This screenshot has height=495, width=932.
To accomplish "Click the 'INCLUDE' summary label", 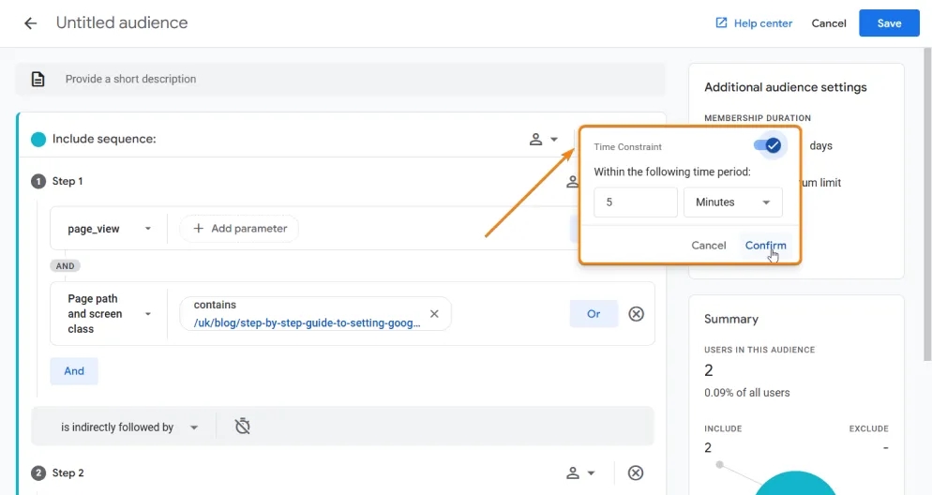I will point(723,428).
